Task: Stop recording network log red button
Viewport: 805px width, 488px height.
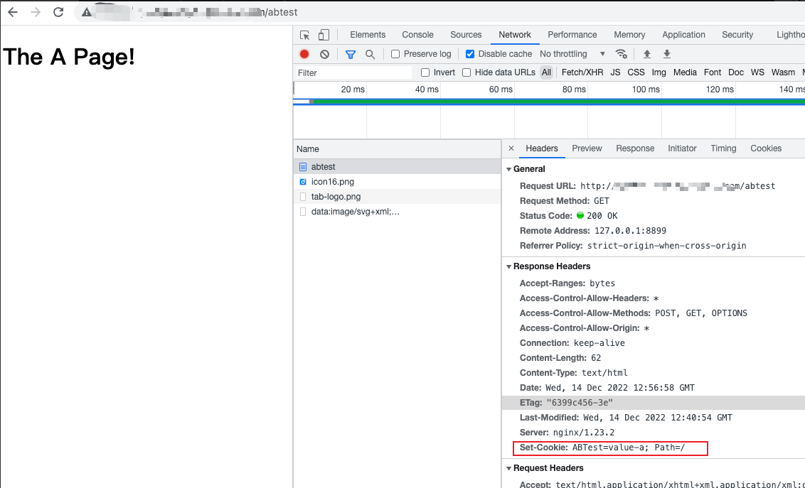Action: click(x=304, y=54)
